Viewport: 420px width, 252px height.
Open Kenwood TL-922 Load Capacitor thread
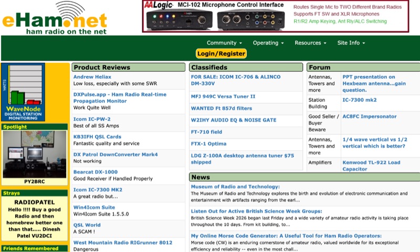pyautogui.click(x=371, y=166)
